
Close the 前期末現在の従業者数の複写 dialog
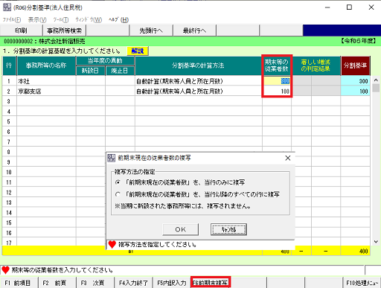click(288, 158)
